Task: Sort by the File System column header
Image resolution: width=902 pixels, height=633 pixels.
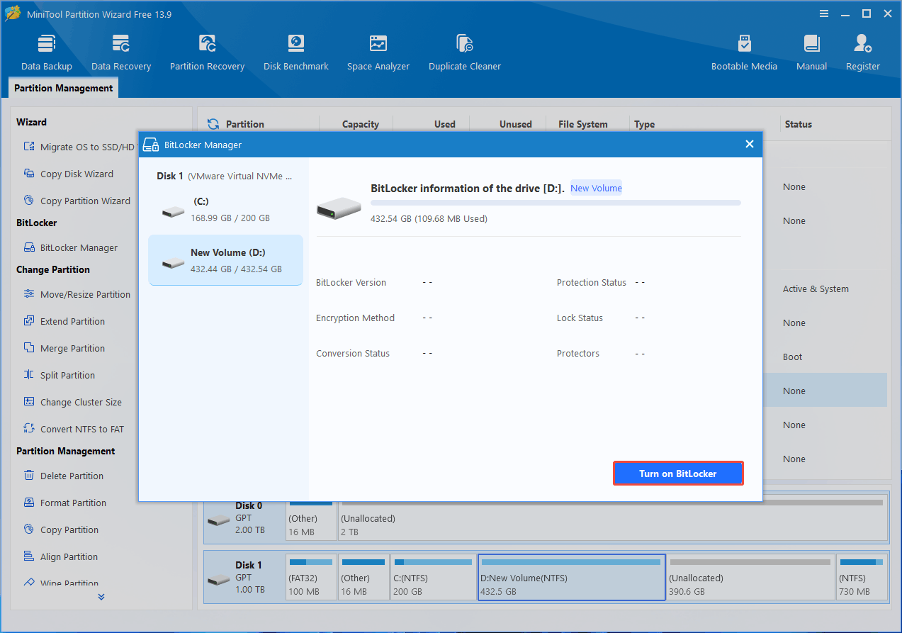Action: 583,124
